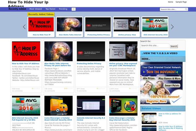Rate the CBC Marketplace video using stars
This screenshot has width=196, height=131.
coord(133,88)
